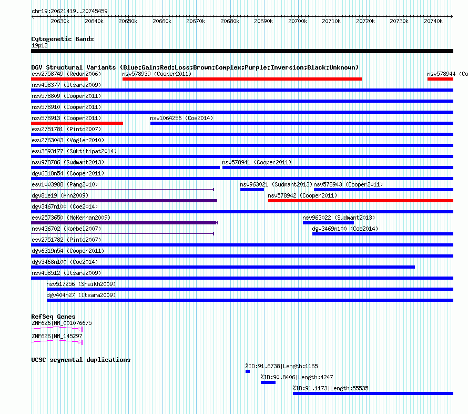Click the 20740k ruler tick label
This screenshot has height=414, width=468.
(x=433, y=21)
